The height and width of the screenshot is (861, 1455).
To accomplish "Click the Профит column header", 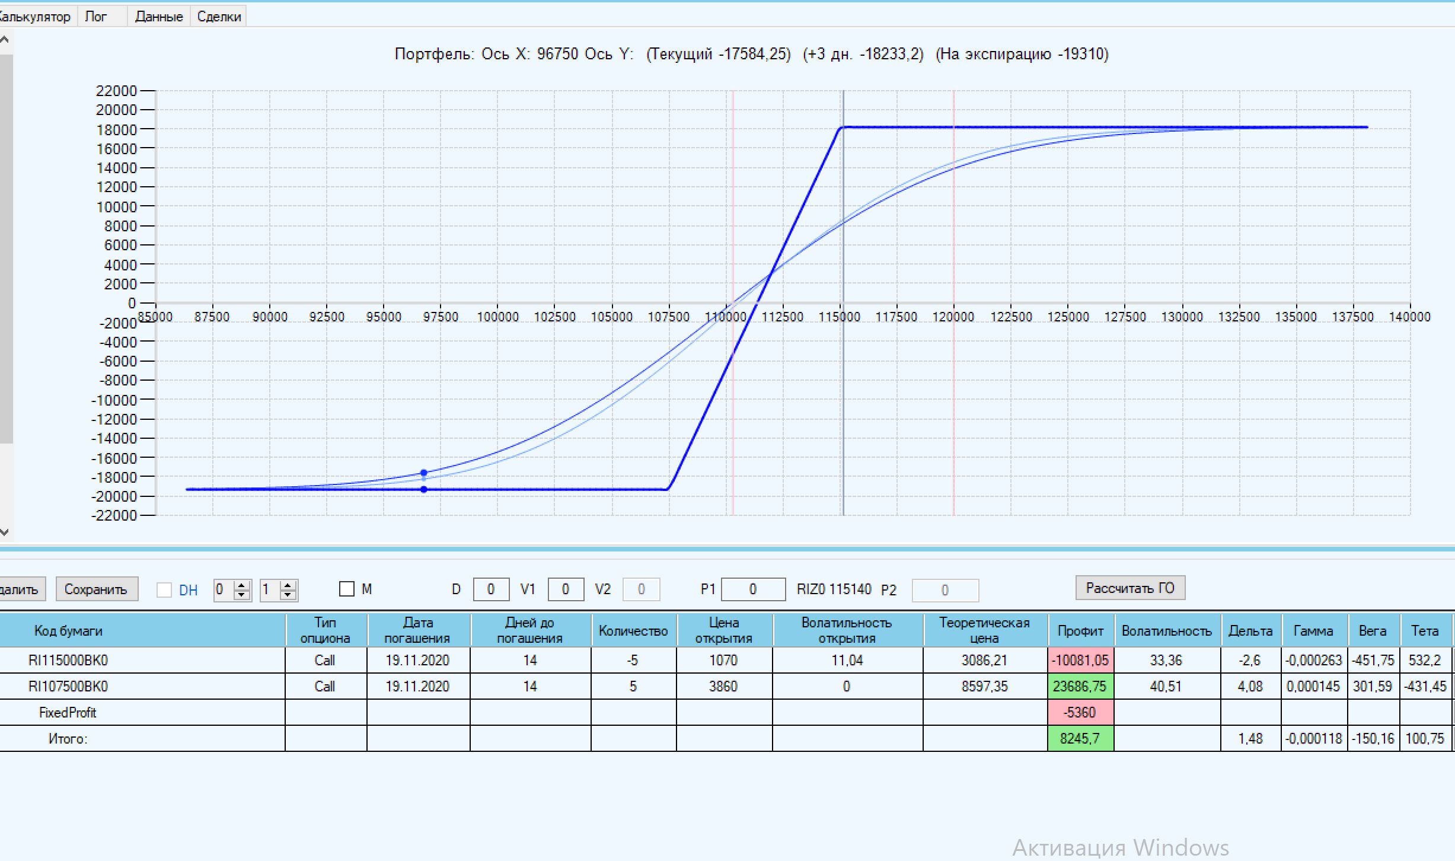I will tap(1080, 631).
